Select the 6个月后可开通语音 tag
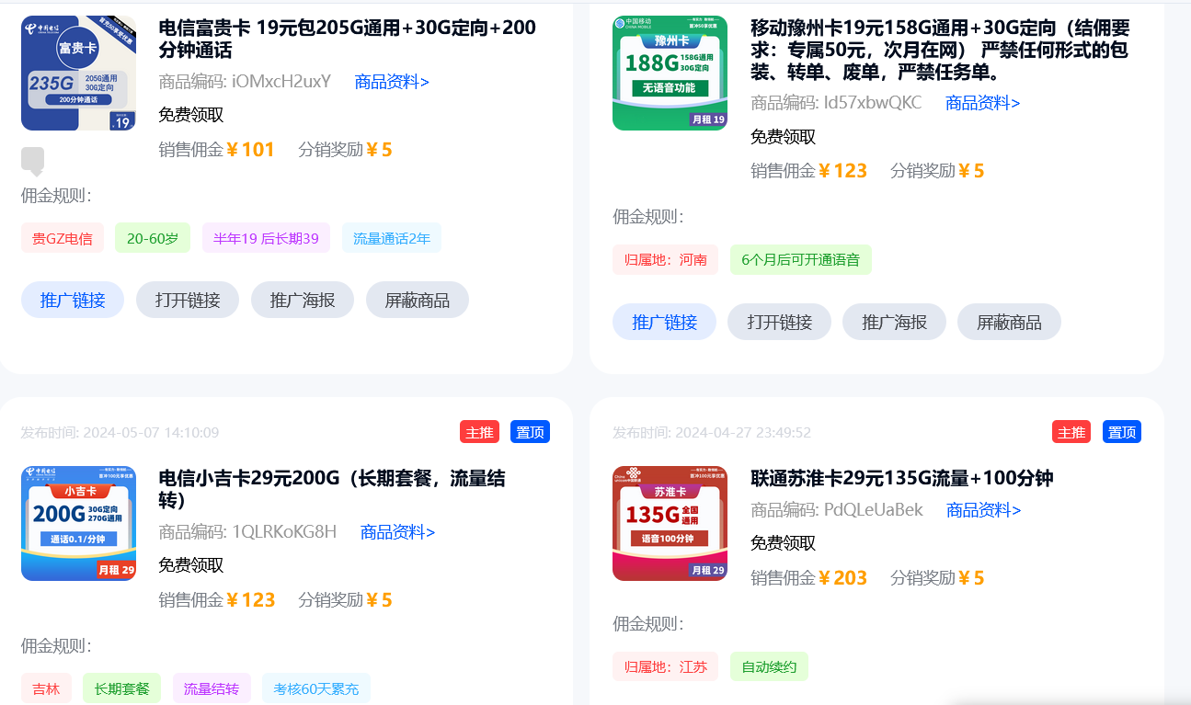Image resolution: width=1191 pixels, height=705 pixels. click(800, 259)
